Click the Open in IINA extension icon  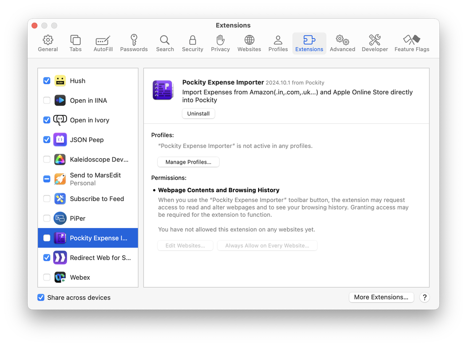click(60, 100)
